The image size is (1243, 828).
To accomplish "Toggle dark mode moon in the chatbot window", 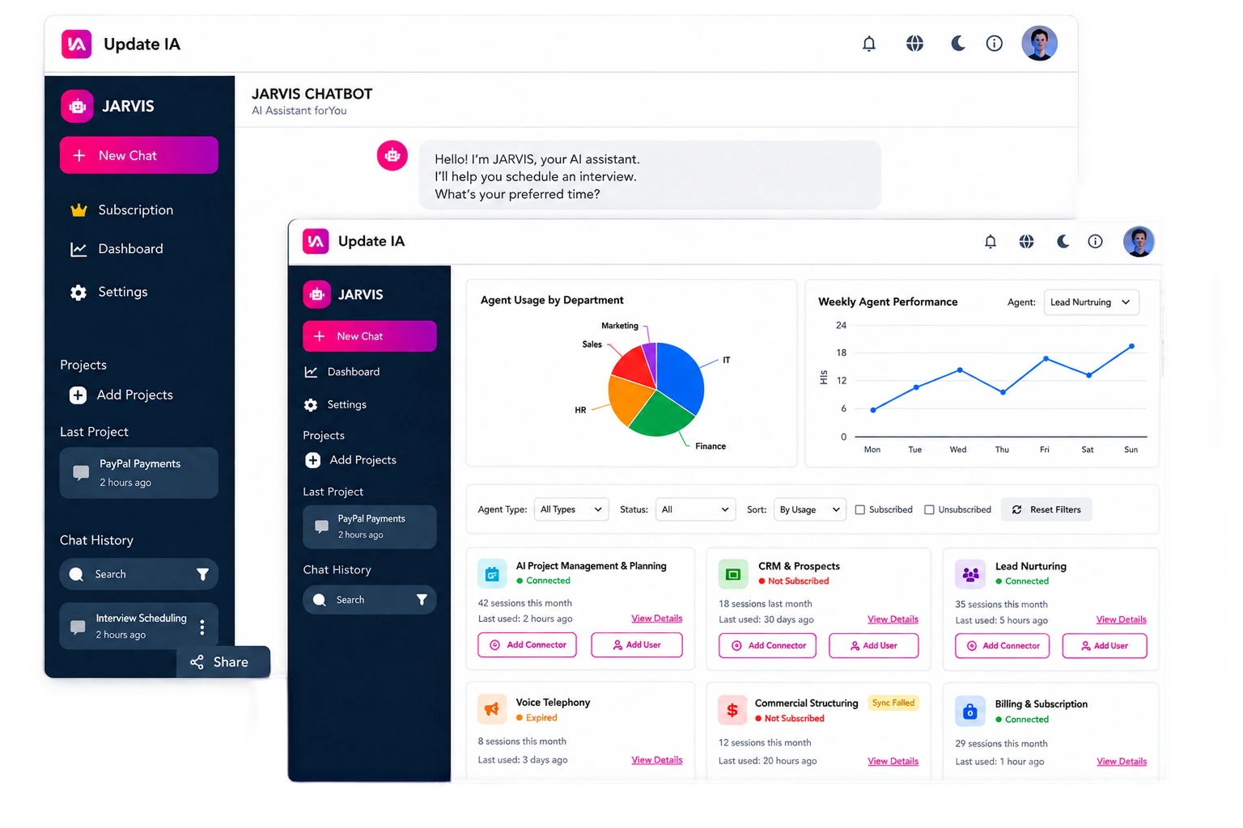I will (x=958, y=44).
